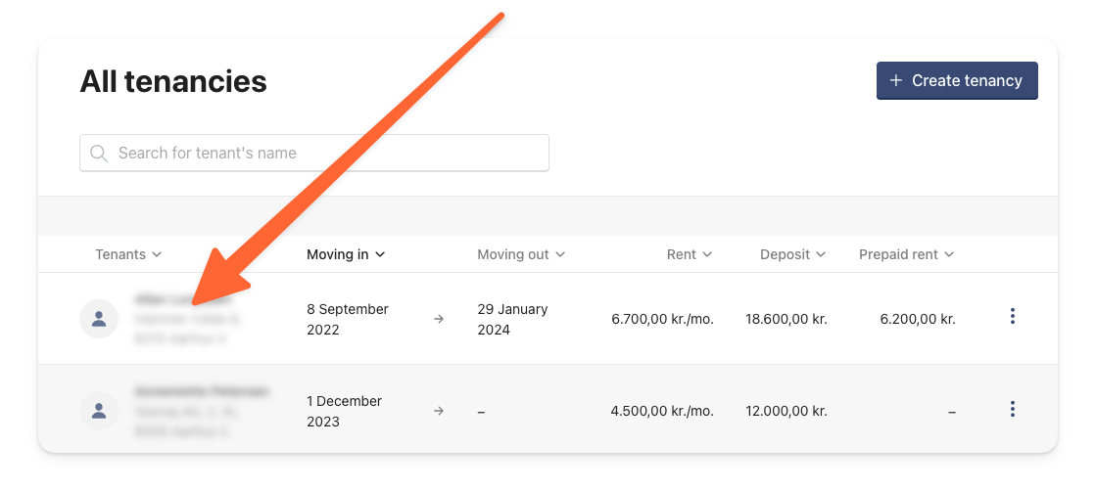Select the 4.500,00 kr./mo. tenancy row
Screen dimensions: 1096x491
click(548, 411)
